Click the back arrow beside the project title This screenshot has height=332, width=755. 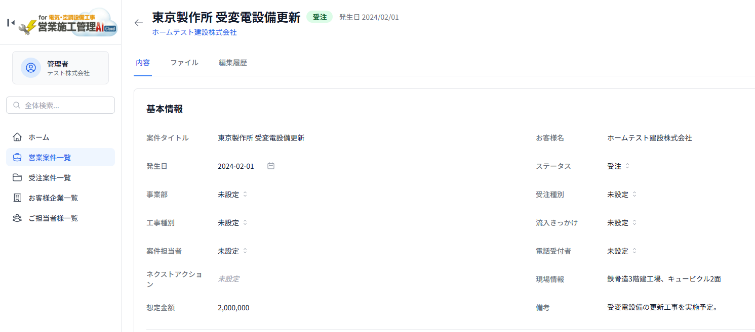[139, 23]
